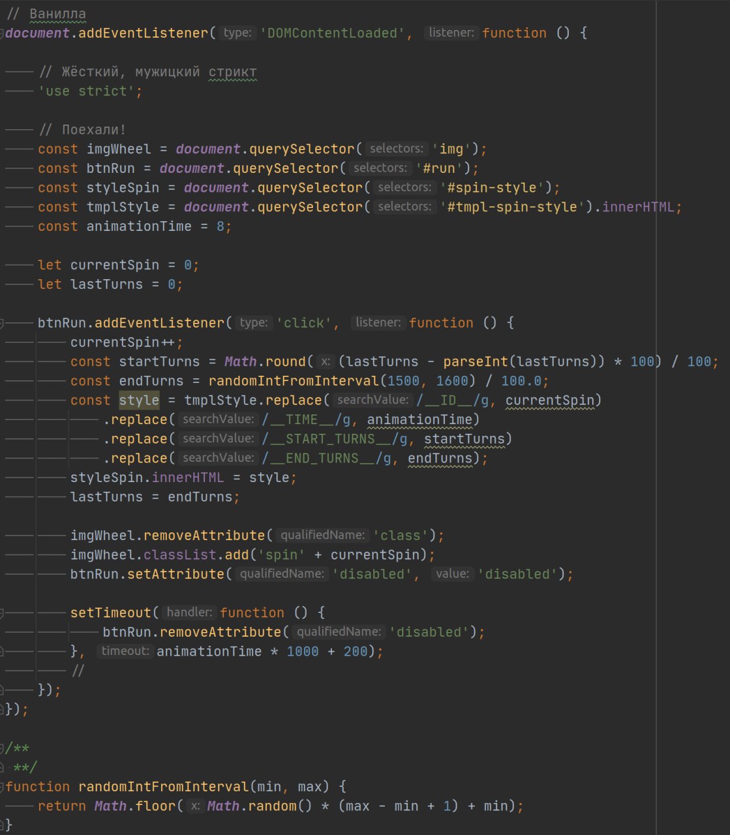Click the setAttribute method call
The width and height of the screenshot is (730, 835).
[x=175, y=574]
